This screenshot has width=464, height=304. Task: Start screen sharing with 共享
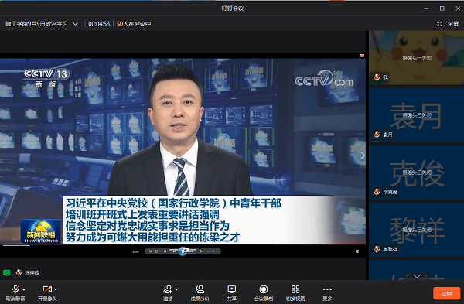click(231, 293)
